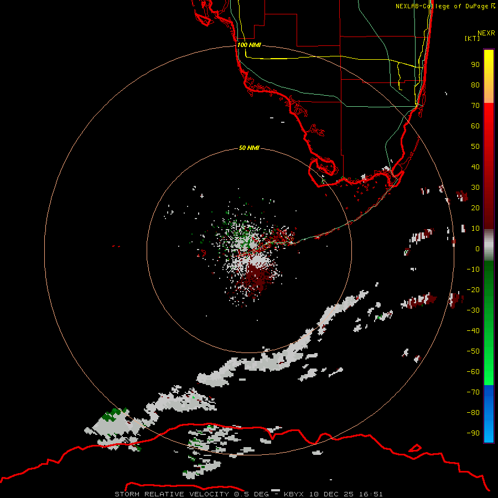Click the 10 knot scale label
The width and height of the screenshot is (498, 498).
click(x=475, y=229)
